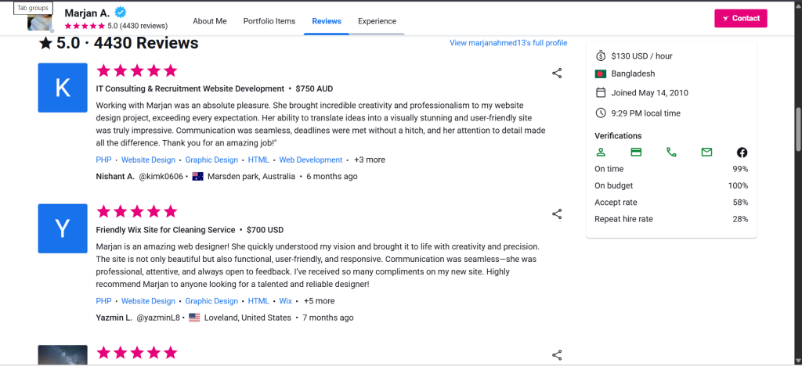
Task: Click the Facebook verification icon
Action: 742,152
